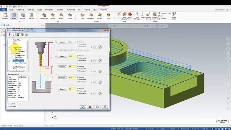Open the Toolpaths panel options dropdown

coord(39,25)
